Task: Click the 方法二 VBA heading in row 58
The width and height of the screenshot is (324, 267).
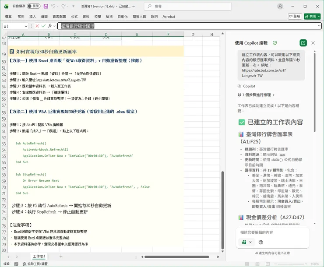Action: coord(73,112)
